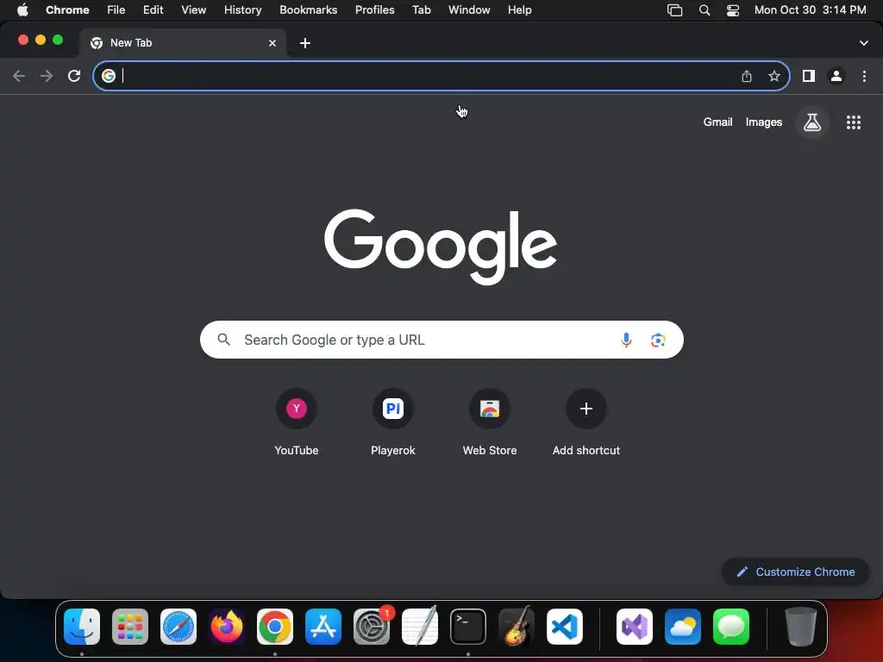Open Control Center in menu bar
The width and height of the screenshot is (883, 662).
tap(733, 10)
